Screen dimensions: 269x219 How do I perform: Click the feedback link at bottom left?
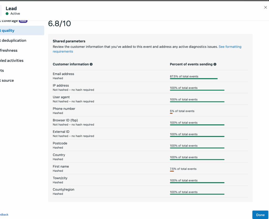[4, 215]
